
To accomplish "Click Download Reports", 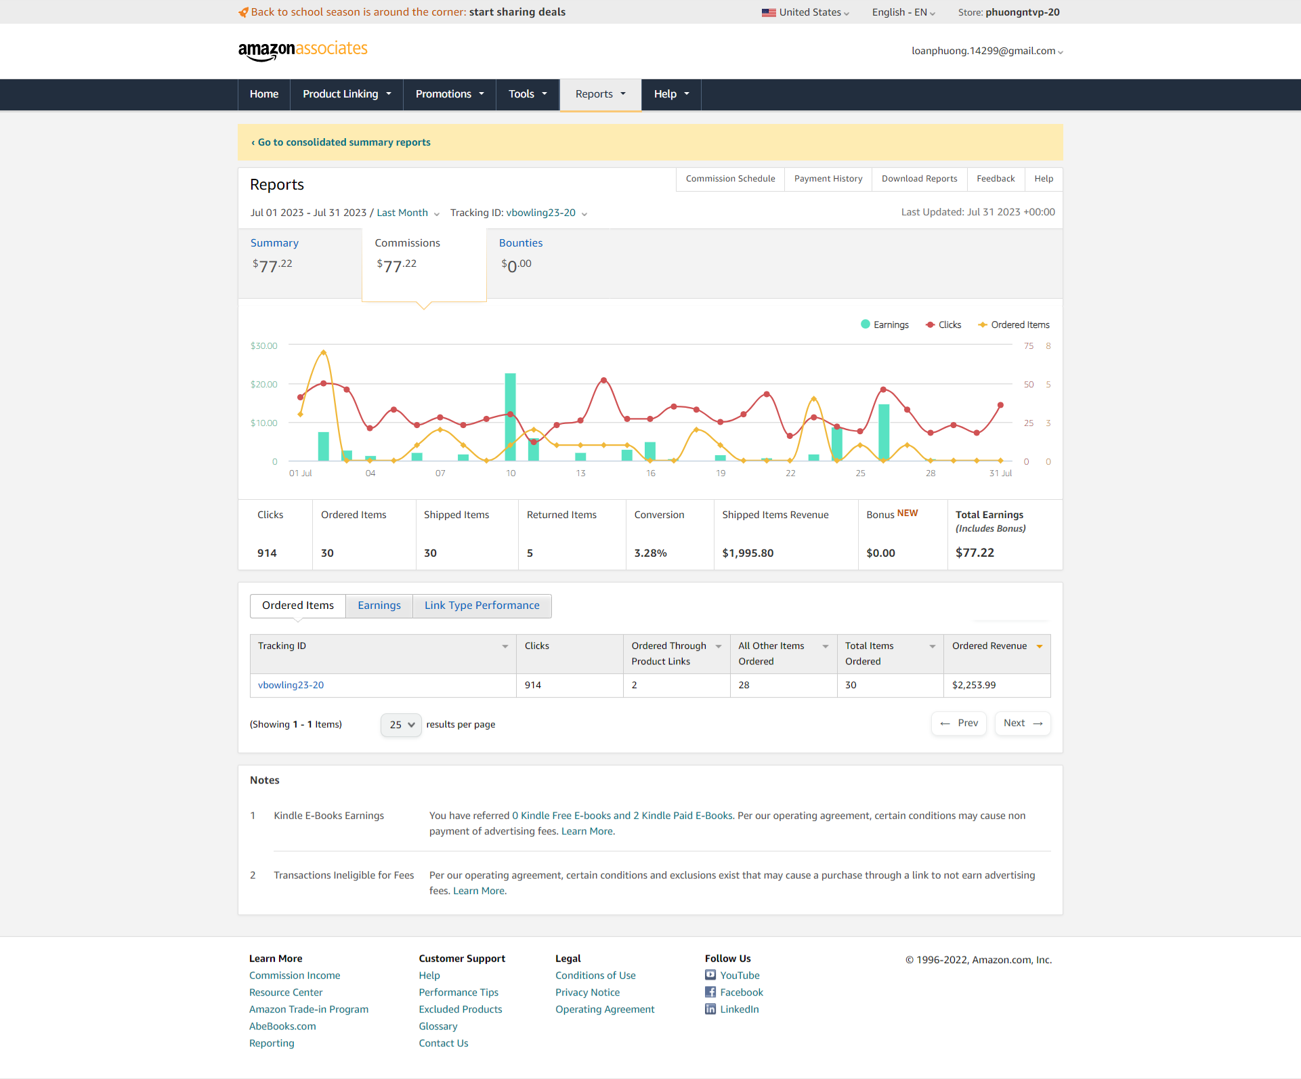I will [920, 179].
